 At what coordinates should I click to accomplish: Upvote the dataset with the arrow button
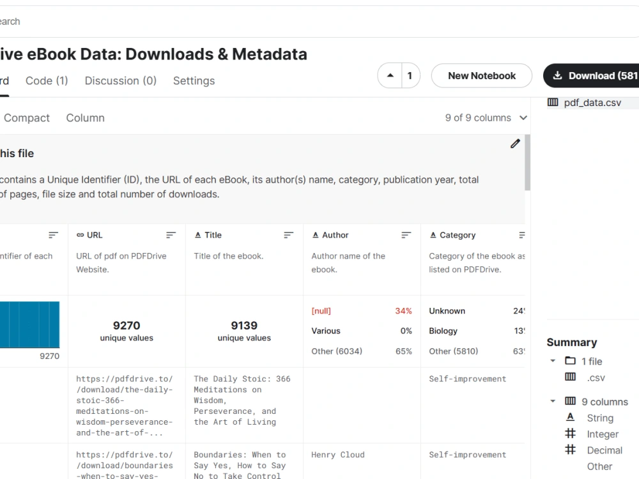coord(390,75)
